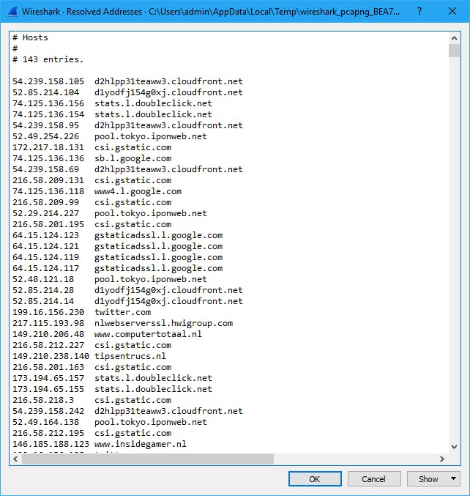The width and height of the screenshot is (470, 496).
Task: Select 173.194.65.157 stats.l.doubleclick.net row
Action: 112,378
